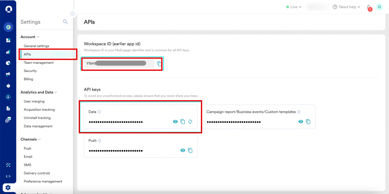Copy the Workspace ID with the copy icon

[x=159, y=63]
